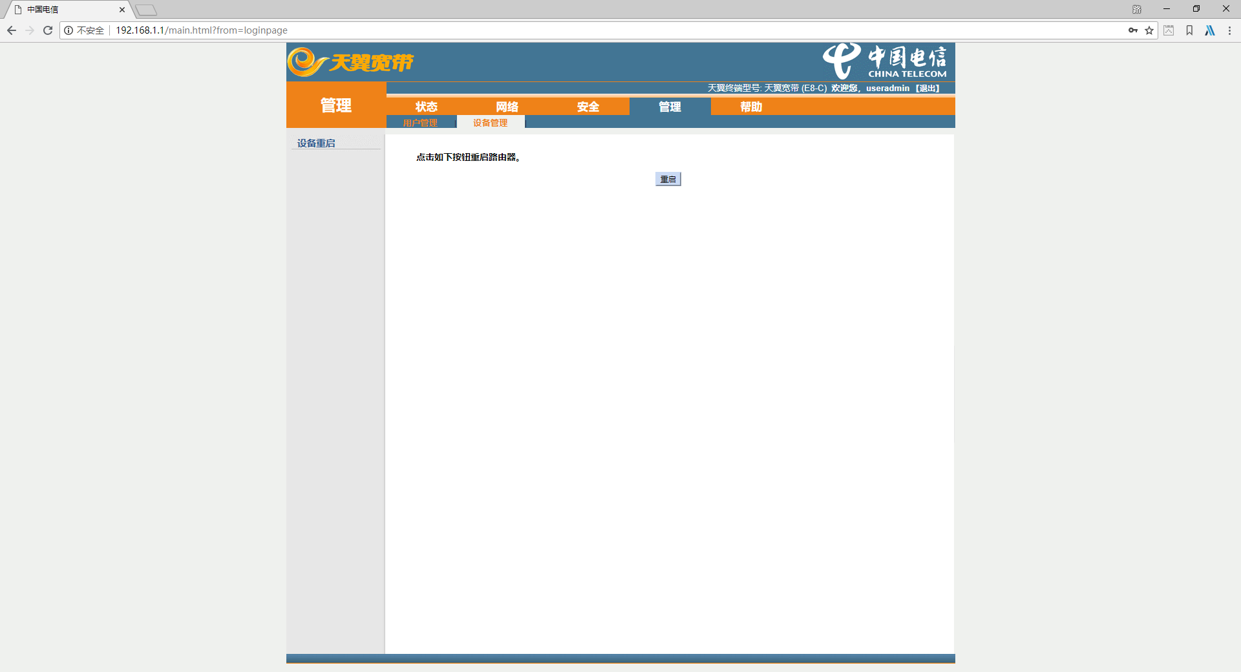Select the 管理 management tab
This screenshot has height=672, width=1241.
(x=670, y=107)
